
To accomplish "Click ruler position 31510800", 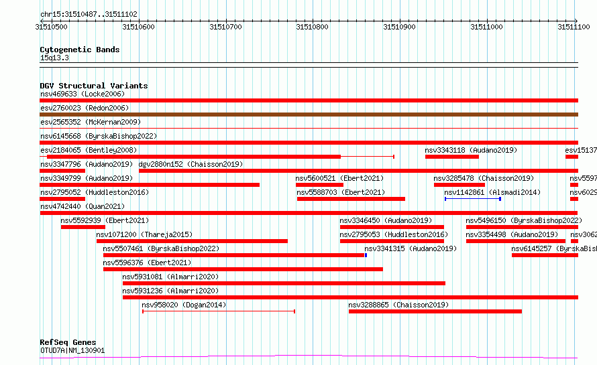I will pos(312,27).
